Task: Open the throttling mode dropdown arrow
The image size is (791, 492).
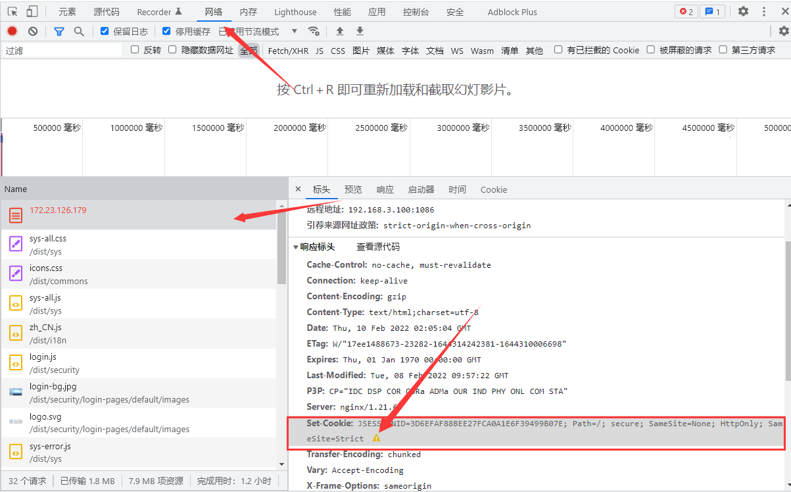Action: click(294, 31)
